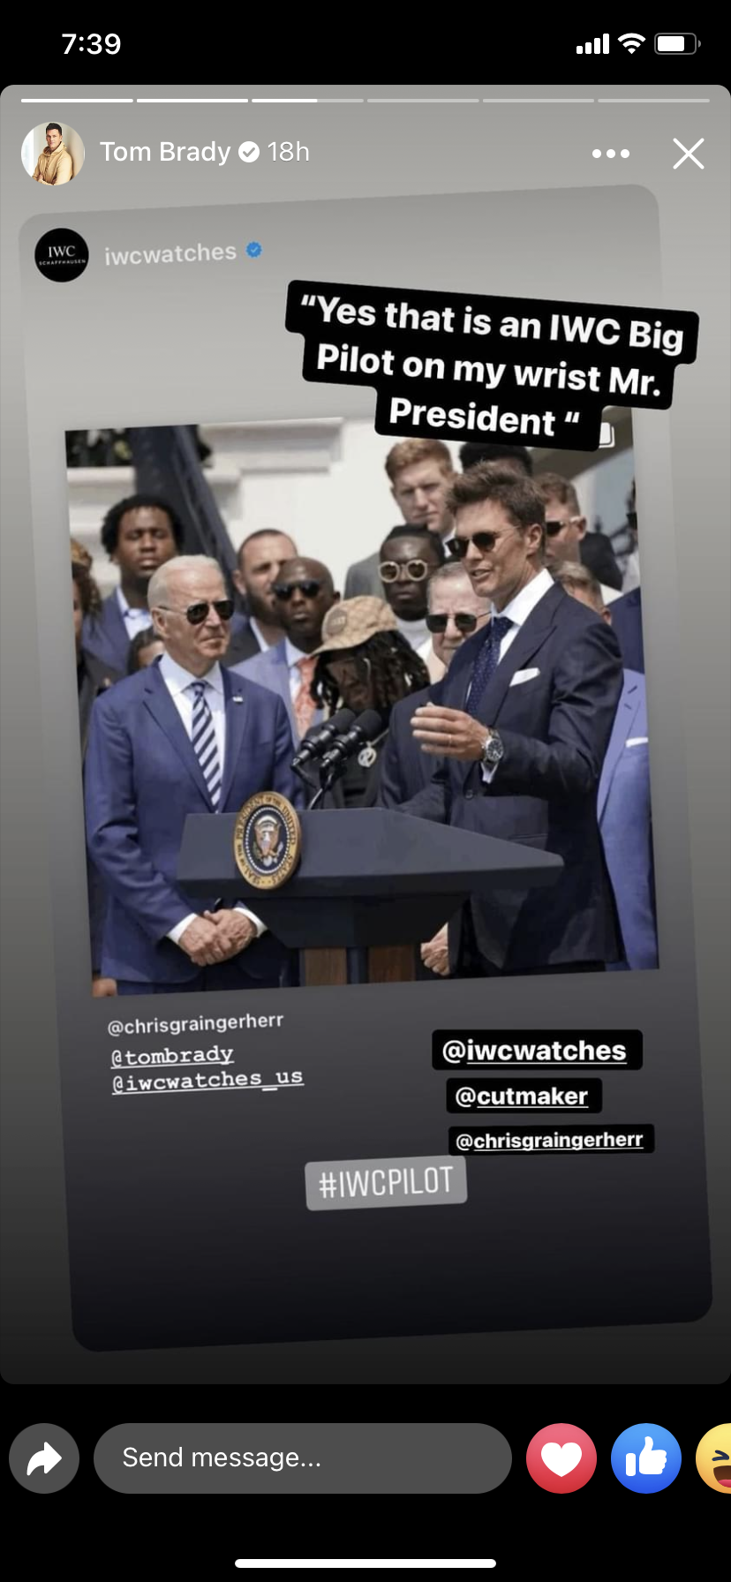Open Tom Brady's profile picture
The image size is (731, 1582).
pos(53,154)
